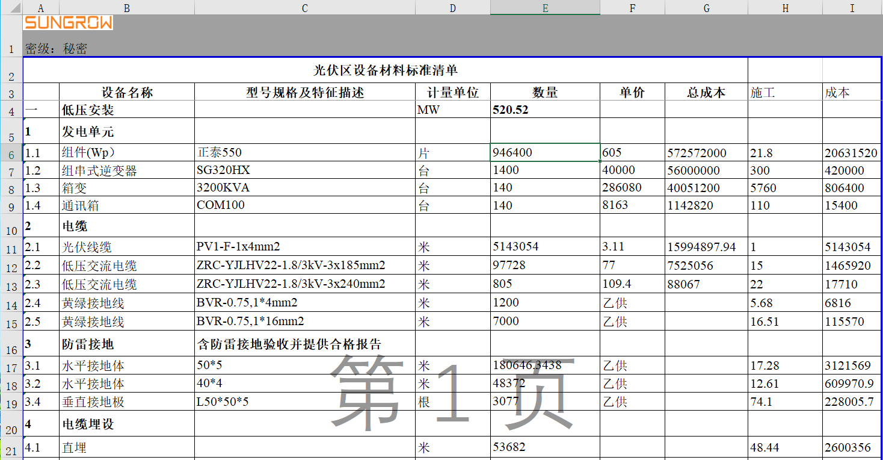The height and width of the screenshot is (460, 883).
Task: Select the SG320HX model cell
Action: [x=304, y=170]
